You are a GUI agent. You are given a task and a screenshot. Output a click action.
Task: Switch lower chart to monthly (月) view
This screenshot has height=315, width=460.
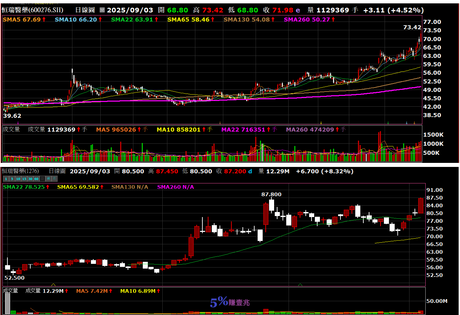[x=55, y=179]
